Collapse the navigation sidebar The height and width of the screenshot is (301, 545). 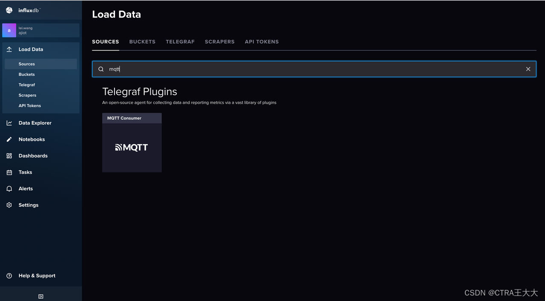coord(41,296)
